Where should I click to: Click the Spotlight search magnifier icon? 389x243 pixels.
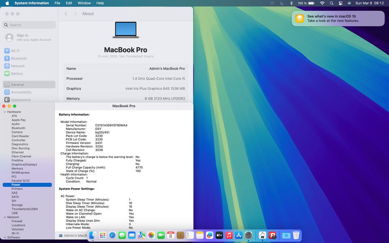coord(331,3)
